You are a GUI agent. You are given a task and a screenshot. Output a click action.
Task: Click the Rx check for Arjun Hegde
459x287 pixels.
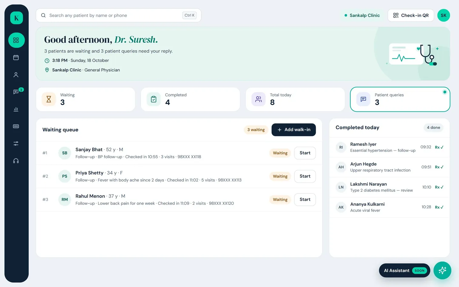coord(439,167)
